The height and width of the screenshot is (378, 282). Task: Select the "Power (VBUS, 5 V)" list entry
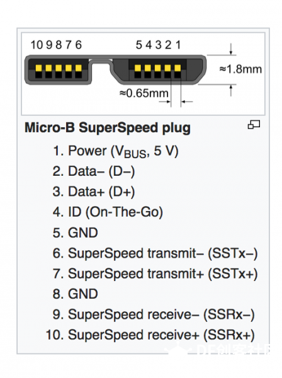point(116,151)
